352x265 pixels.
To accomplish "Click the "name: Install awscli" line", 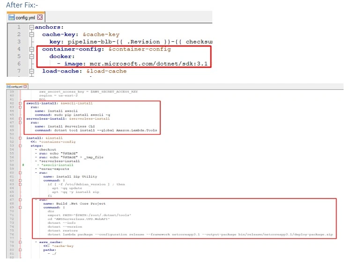I will (x=56, y=111).
